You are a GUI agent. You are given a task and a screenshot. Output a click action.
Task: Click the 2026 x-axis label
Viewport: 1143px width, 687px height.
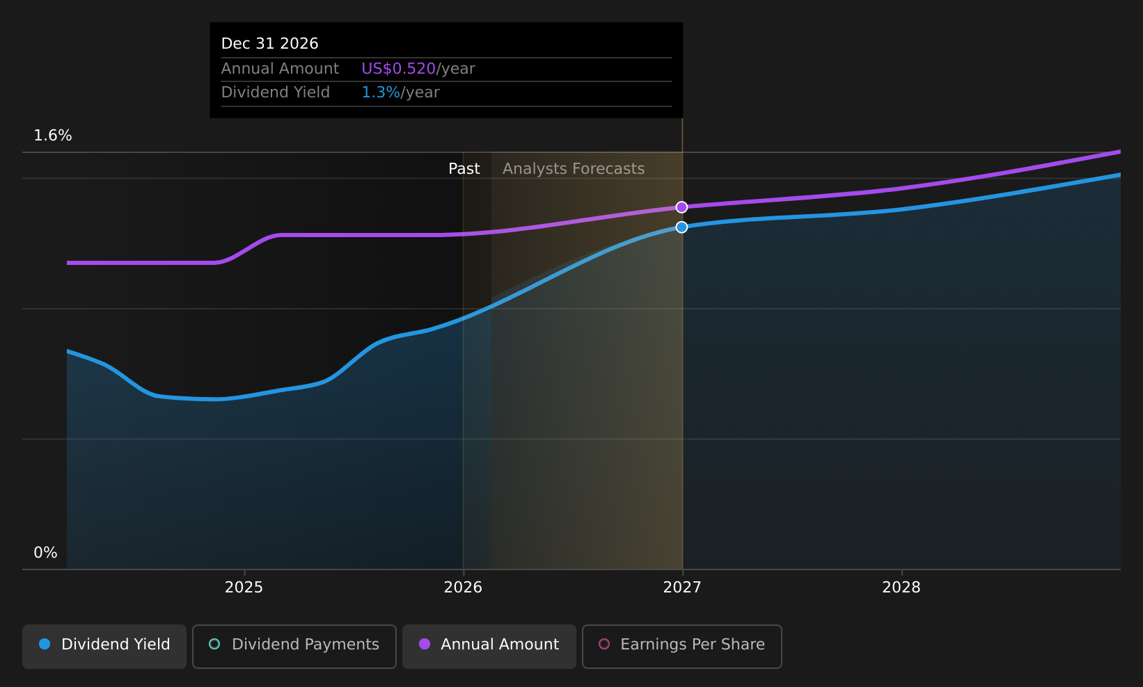click(463, 588)
